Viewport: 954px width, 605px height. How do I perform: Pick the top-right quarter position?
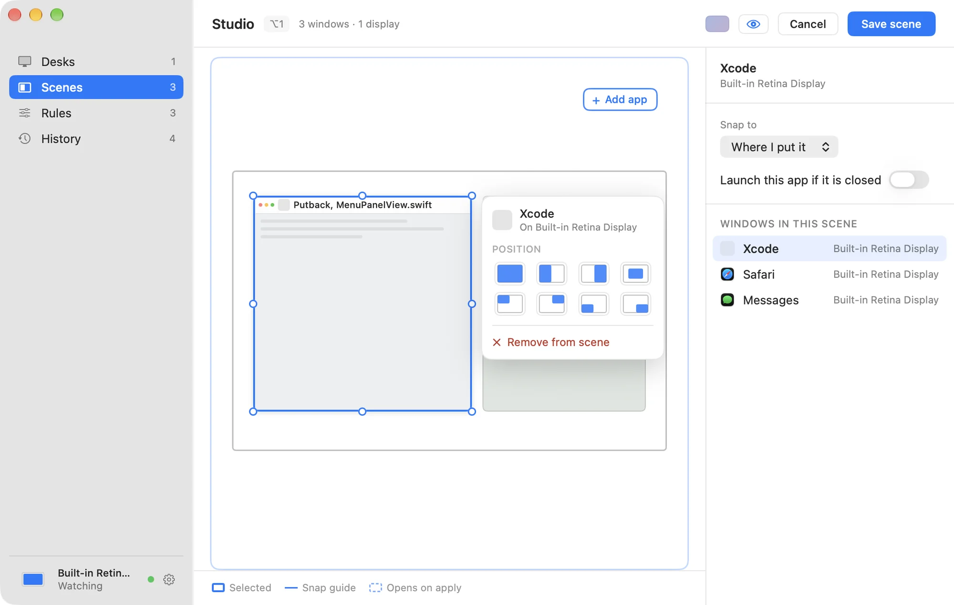[x=551, y=304]
